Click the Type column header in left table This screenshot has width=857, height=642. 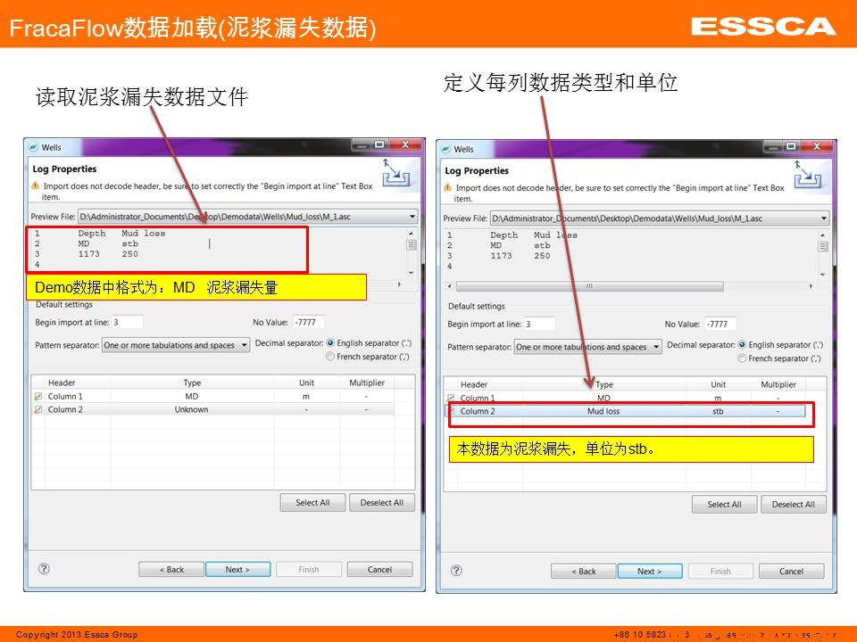click(192, 383)
